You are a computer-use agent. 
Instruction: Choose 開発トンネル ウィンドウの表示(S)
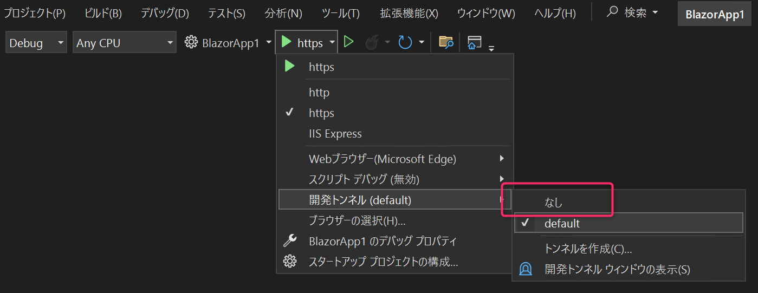click(x=629, y=269)
